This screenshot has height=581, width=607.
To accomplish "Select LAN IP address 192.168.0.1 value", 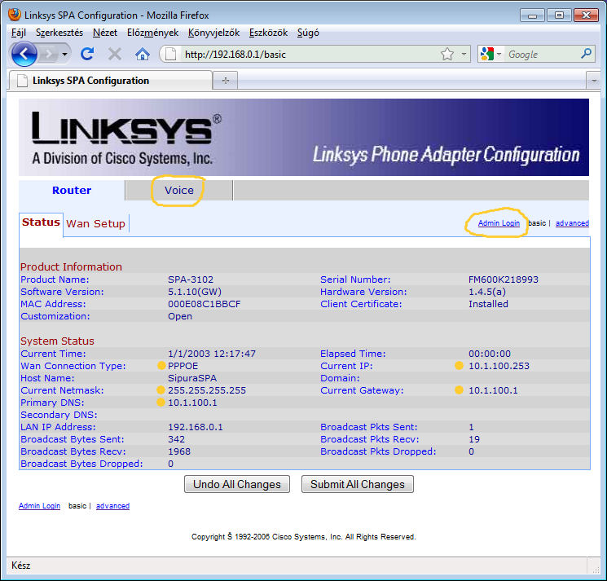I will coord(196,427).
